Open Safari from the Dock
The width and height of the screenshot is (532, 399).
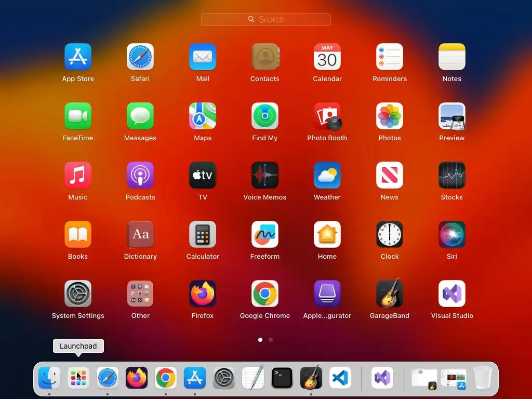coord(108,378)
